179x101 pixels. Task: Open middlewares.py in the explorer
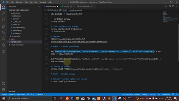pos(19,27)
